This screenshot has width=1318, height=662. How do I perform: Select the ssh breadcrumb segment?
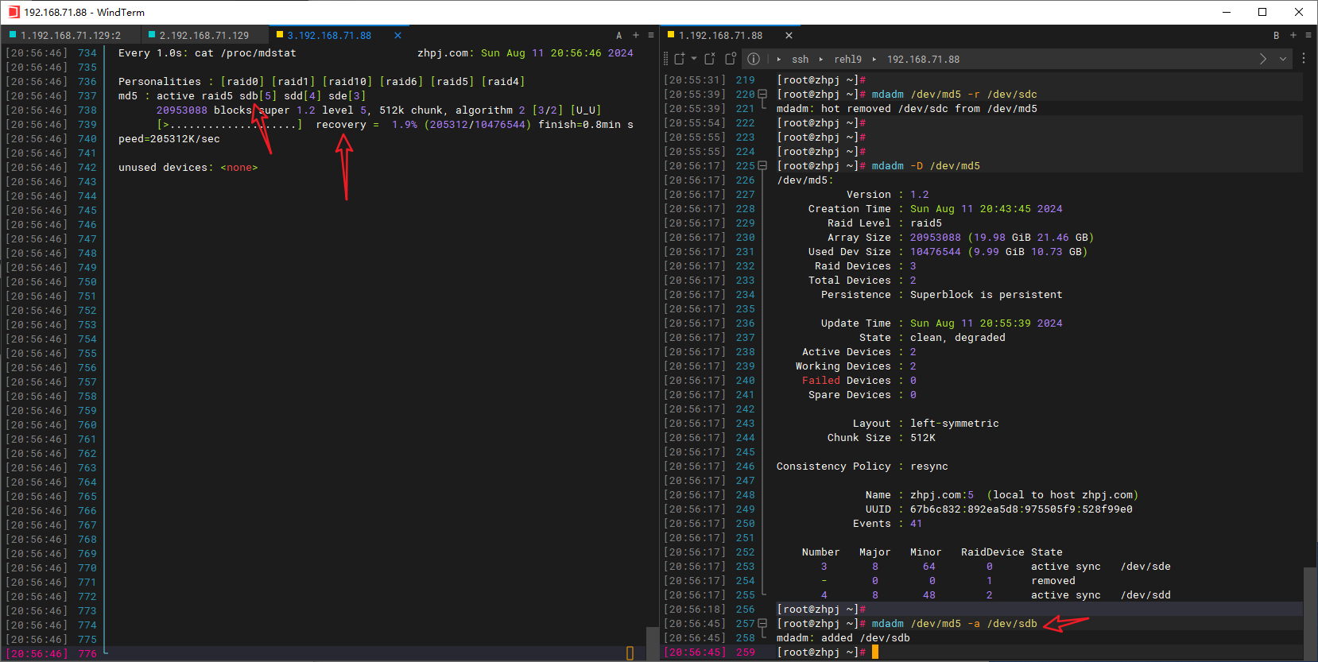(x=800, y=60)
